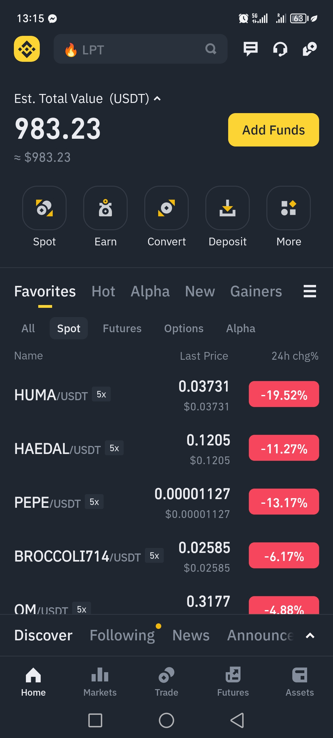
Task: Select the Options filter chip
Action: [184, 329]
